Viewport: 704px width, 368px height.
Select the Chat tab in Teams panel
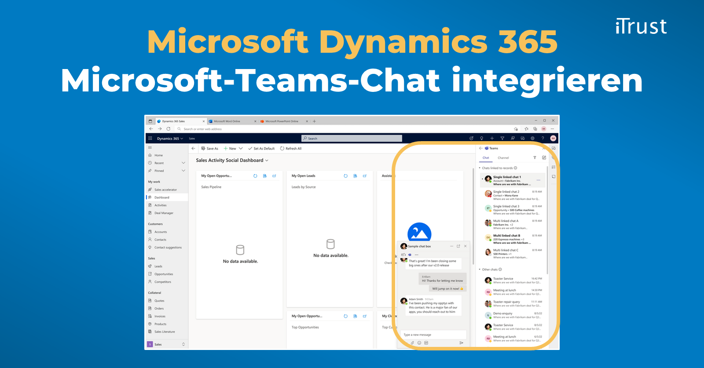(x=486, y=158)
